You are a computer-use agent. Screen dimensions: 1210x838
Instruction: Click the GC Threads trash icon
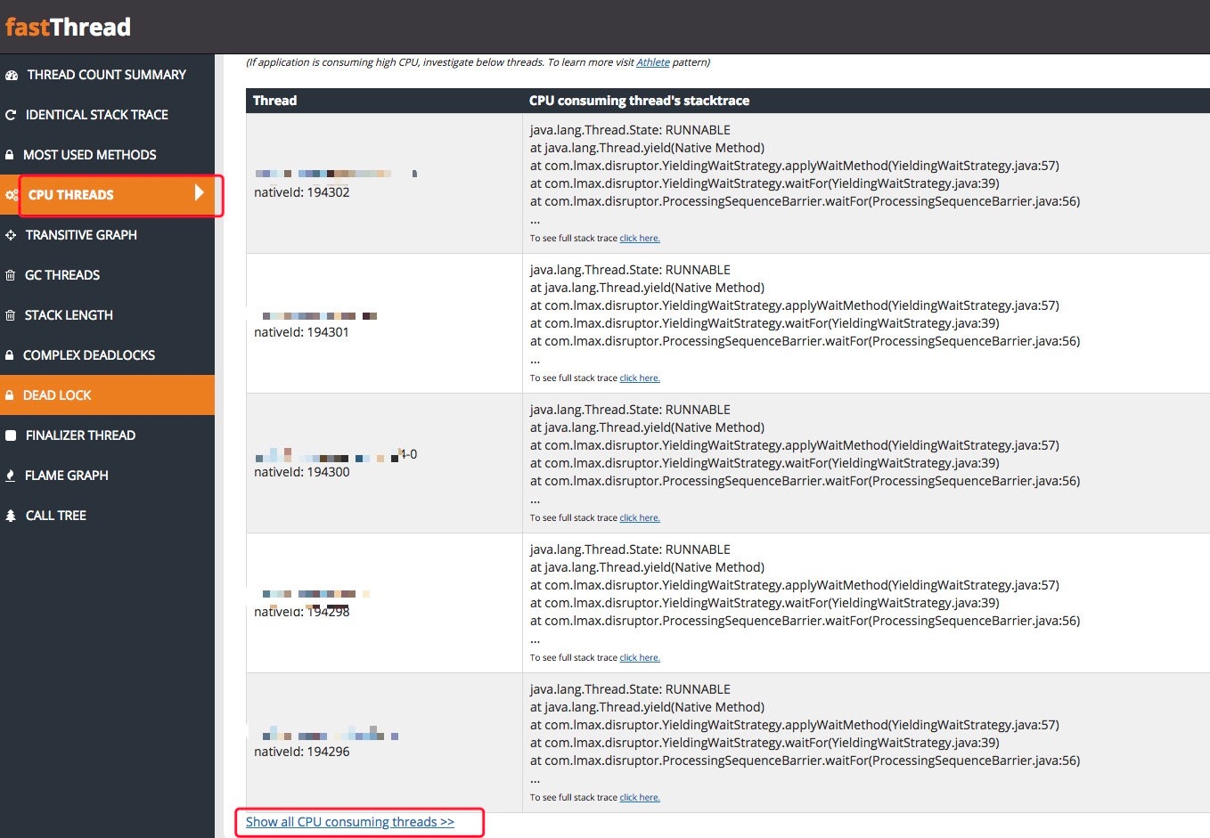pyautogui.click(x=11, y=275)
